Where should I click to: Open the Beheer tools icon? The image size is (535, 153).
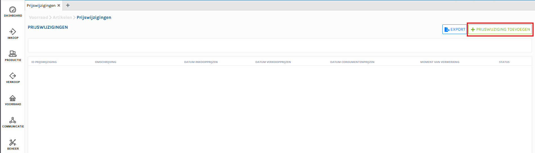(x=13, y=144)
